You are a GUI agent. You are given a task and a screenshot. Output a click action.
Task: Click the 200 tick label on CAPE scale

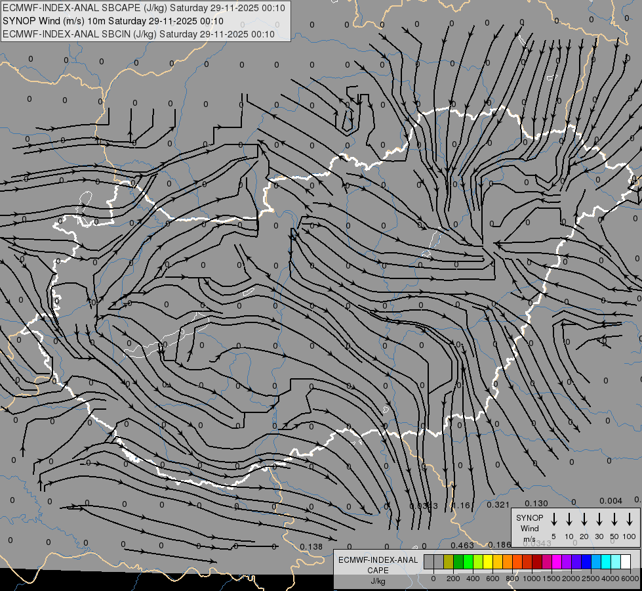[x=453, y=579]
